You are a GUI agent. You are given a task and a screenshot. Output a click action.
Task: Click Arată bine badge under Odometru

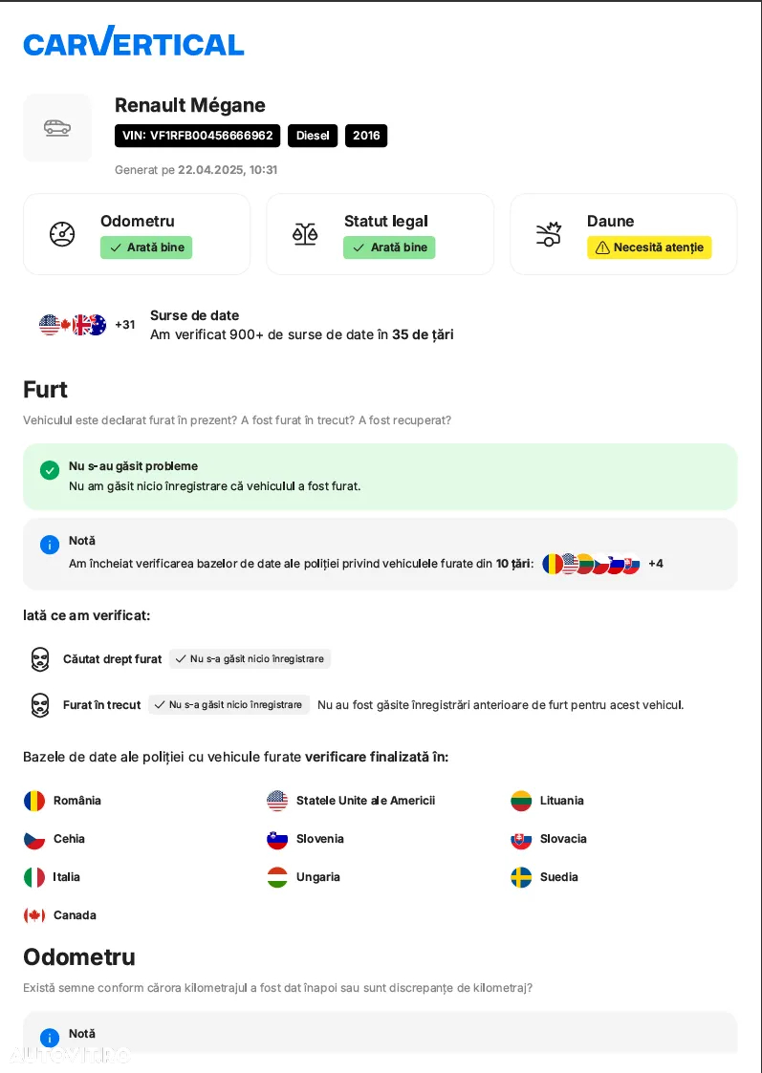(146, 247)
